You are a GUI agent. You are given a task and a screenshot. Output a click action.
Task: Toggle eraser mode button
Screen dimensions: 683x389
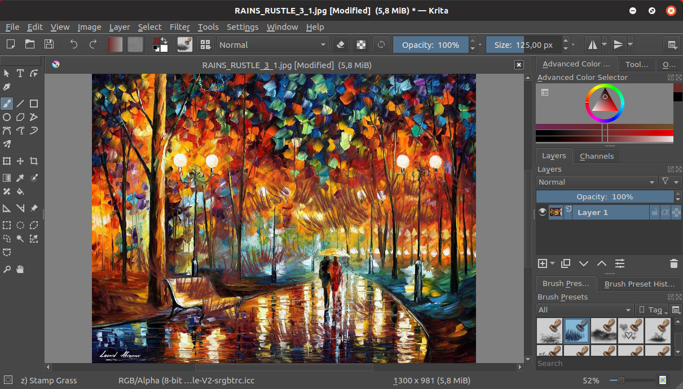[340, 44]
